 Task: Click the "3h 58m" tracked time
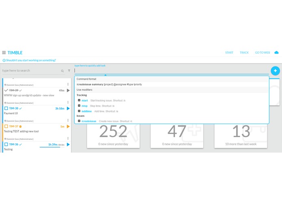point(60,109)
